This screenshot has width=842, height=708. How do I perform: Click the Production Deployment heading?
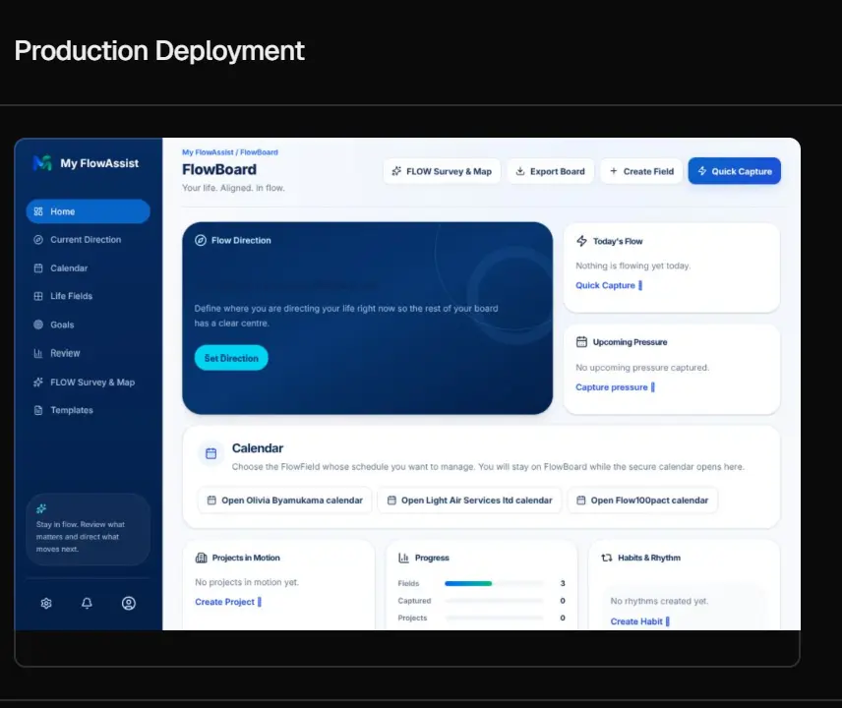click(159, 51)
